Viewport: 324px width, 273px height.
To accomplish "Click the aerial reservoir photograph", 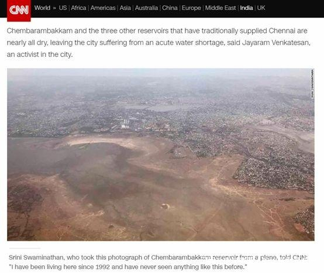I will (161, 155).
